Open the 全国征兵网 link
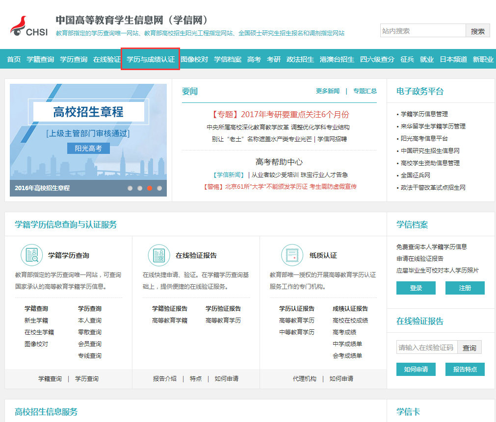Screen dimensions: 496x422 pyautogui.click(x=416, y=175)
